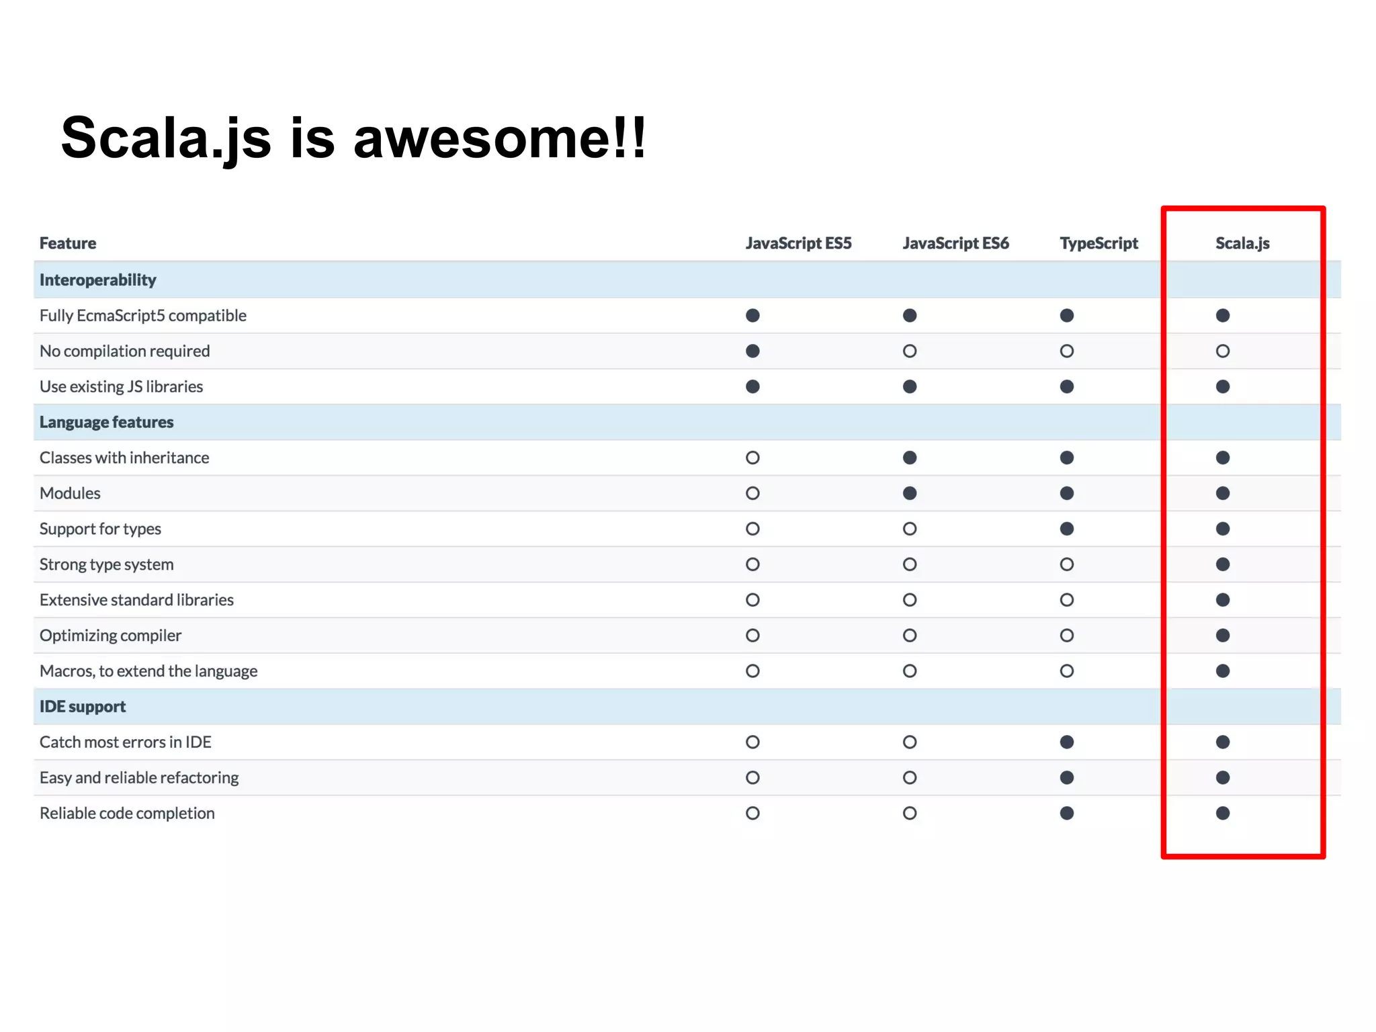Click filled dot for ES6 Modules
Screen dimensions: 1376x1032
[910, 493]
